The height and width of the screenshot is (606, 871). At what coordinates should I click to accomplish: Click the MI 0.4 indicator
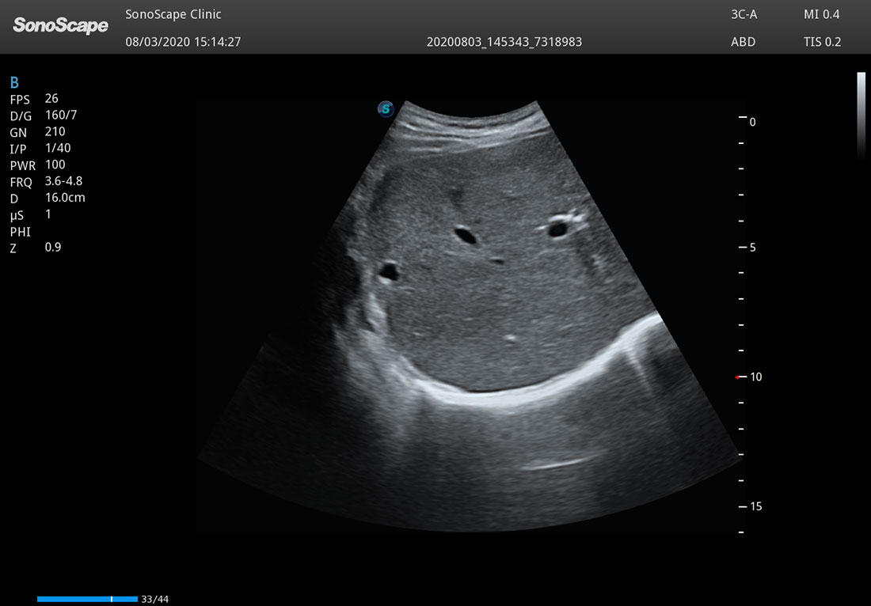click(822, 14)
